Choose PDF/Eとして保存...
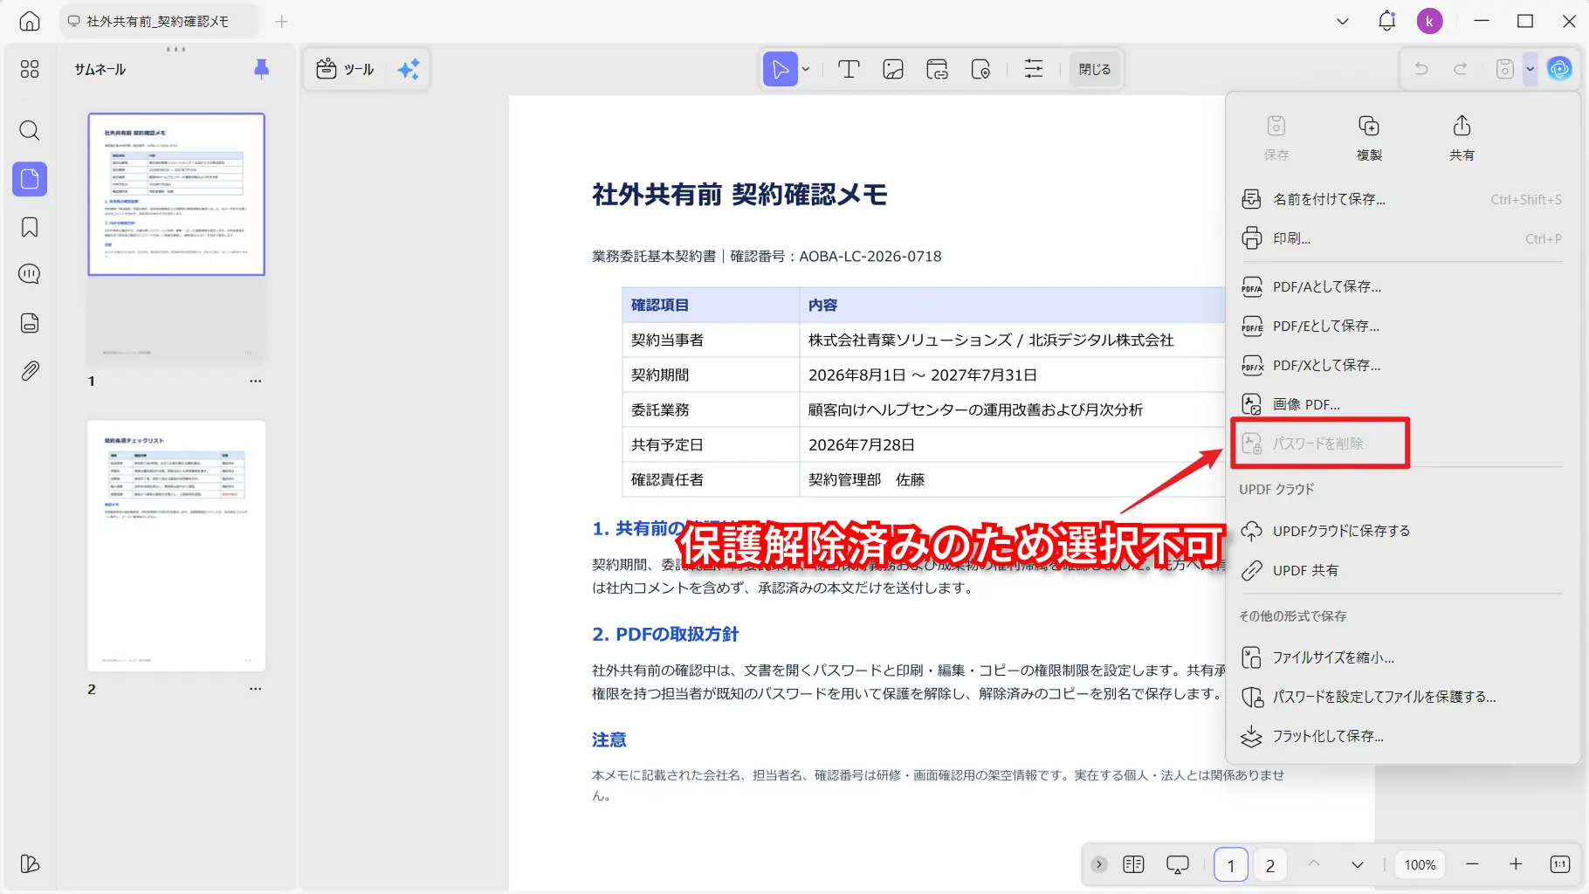 1402,326
